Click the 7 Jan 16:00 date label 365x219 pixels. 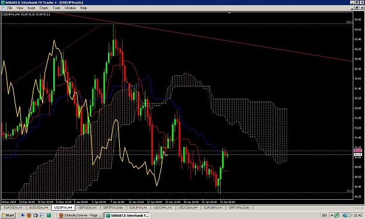pos(117,202)
